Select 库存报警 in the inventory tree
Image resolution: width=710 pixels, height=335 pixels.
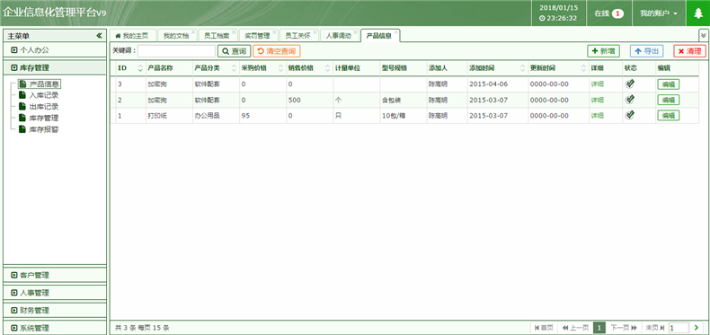pos(43,129)
